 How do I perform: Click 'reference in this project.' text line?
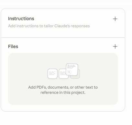(x=63, y=93)
